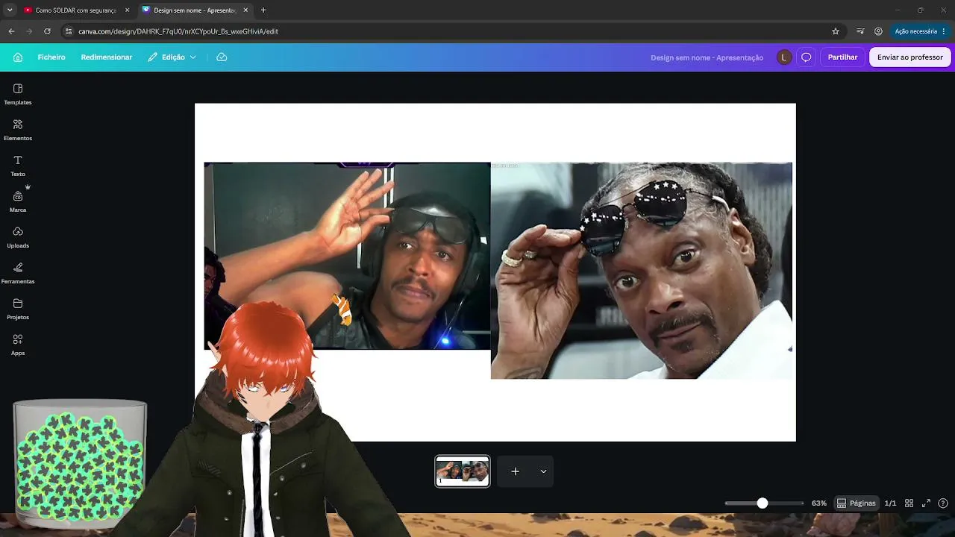Viewport: 955px width, 537px height.
Task: Enter fullscreen presentation mode icon
Action: coord(926,503)
